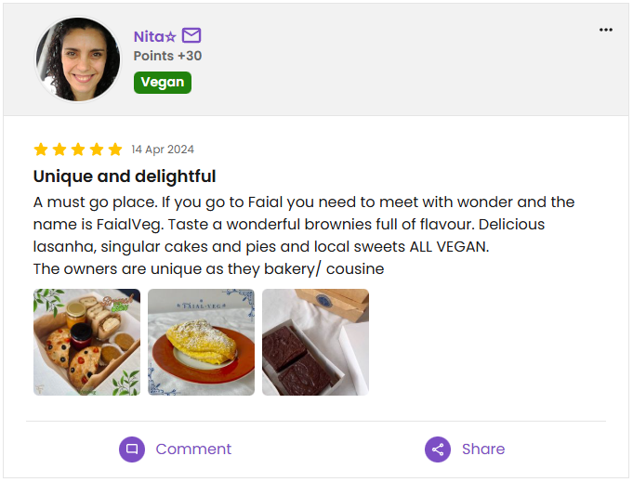Viewport: 633px width, 482px height.
Task: Open the red plate pastry photo
Action: pos(201,342)
